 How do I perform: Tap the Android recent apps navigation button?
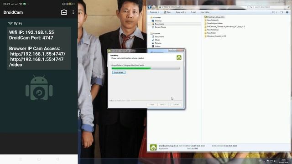coord(20,159)
